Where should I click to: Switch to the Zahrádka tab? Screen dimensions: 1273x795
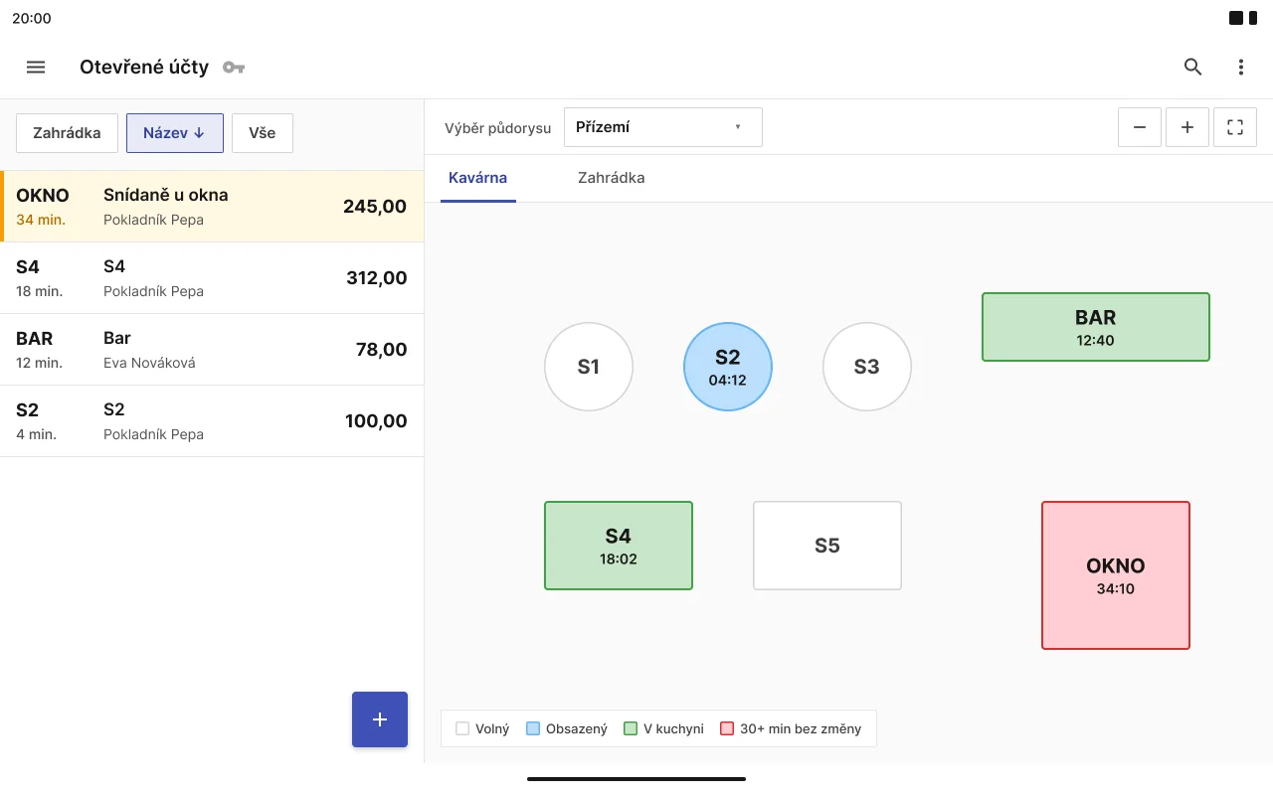pyautogui.click(x=612, y=179)
